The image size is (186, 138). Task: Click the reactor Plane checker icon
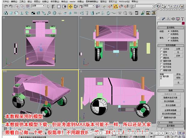(x=33, y=13)
